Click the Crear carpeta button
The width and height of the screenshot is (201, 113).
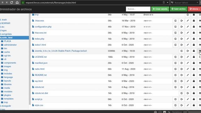coord(160,9)
